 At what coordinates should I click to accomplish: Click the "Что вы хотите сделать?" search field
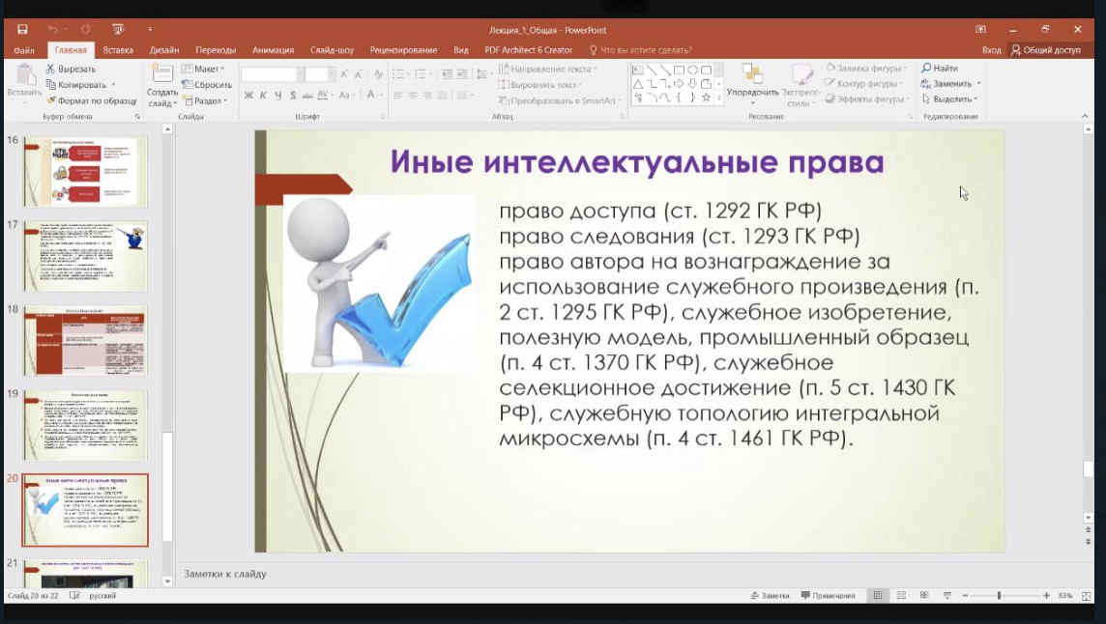pyautogui.click(x=640, y=50)
